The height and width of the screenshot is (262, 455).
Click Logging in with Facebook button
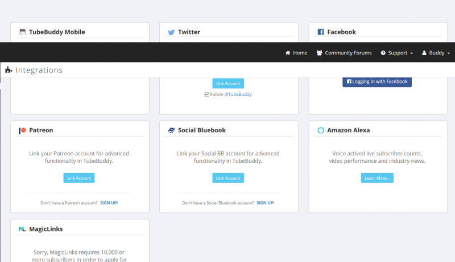377,82
